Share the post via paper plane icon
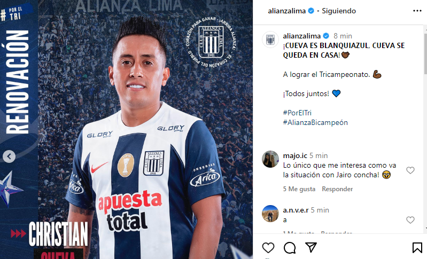This screenshot has width=427, height=259. click(311, 247)
